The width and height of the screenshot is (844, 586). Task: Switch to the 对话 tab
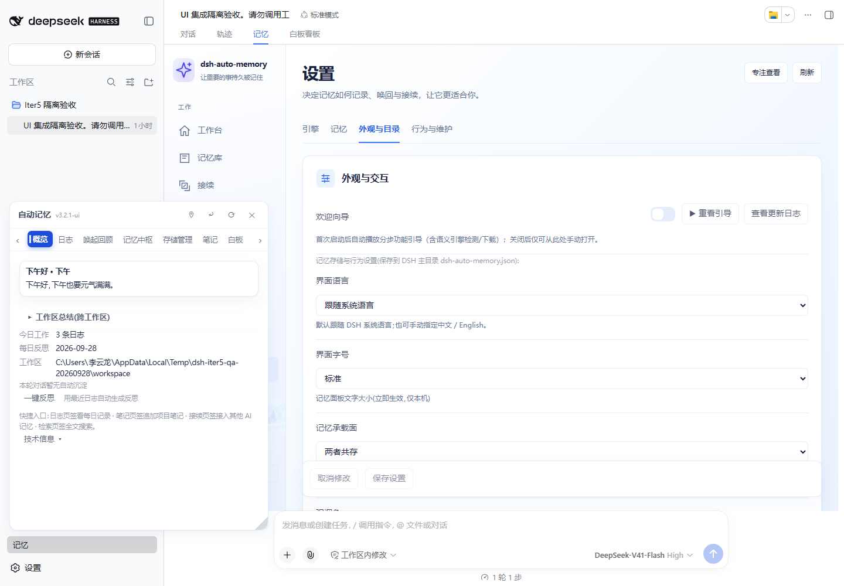pos(188,34)
